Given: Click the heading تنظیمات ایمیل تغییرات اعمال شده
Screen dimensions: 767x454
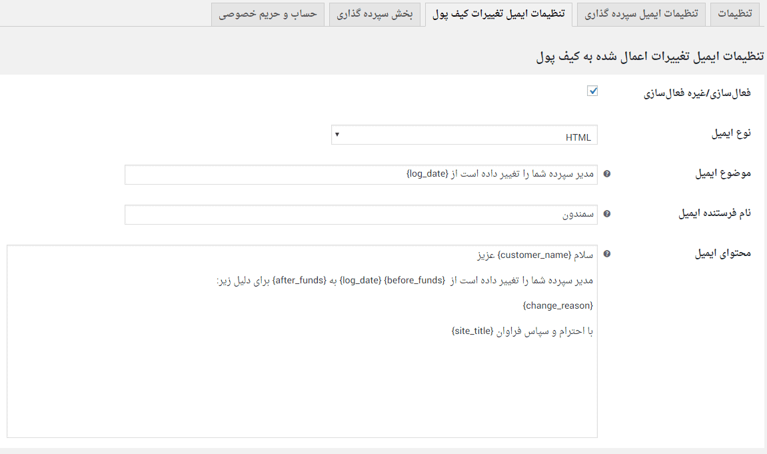Looking at the screenshot, I should pyautogui.click(x=650, y=57).
